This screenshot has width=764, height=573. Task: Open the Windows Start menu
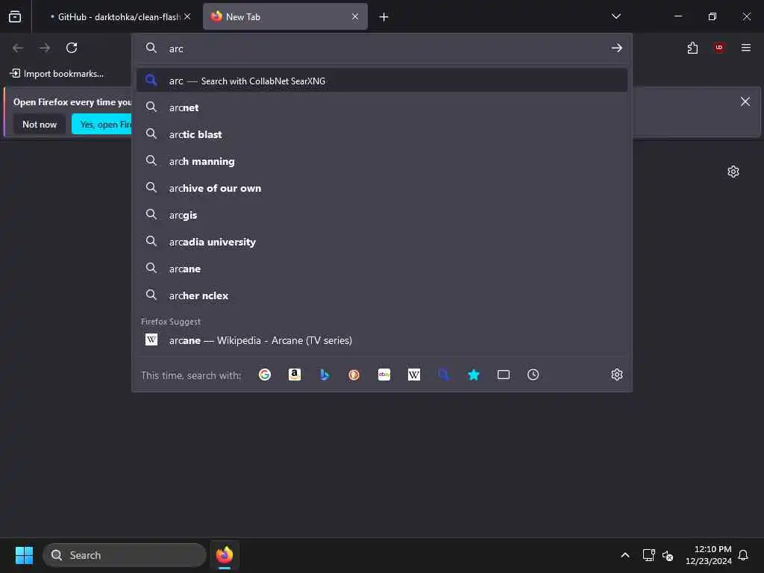[24, 555]
